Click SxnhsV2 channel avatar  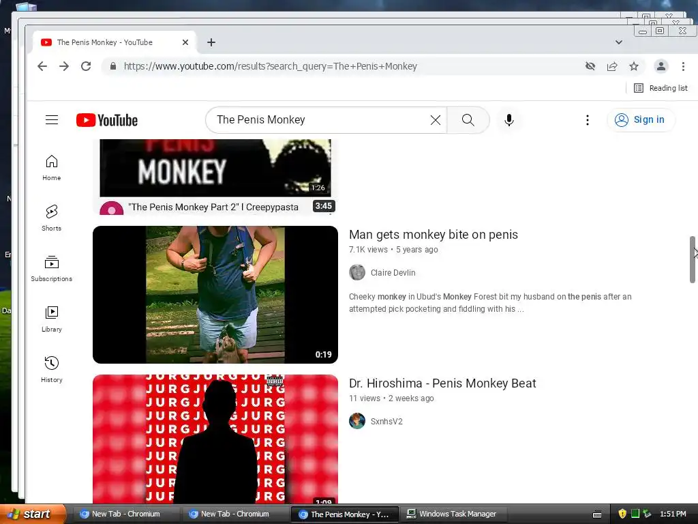pos(357,421)
